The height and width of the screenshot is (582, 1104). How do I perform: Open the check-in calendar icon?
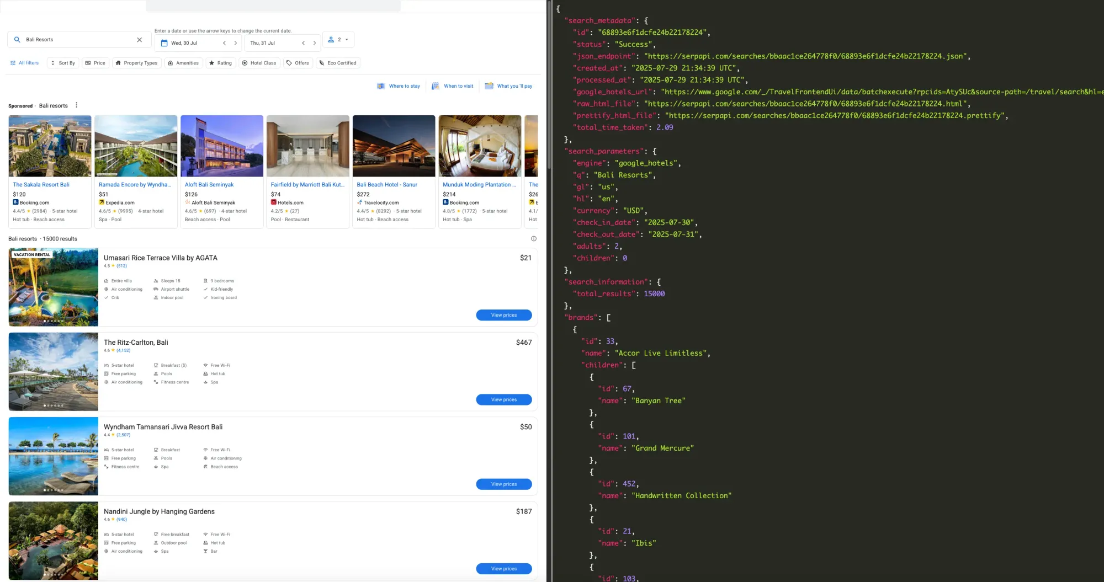click(164, 43)
